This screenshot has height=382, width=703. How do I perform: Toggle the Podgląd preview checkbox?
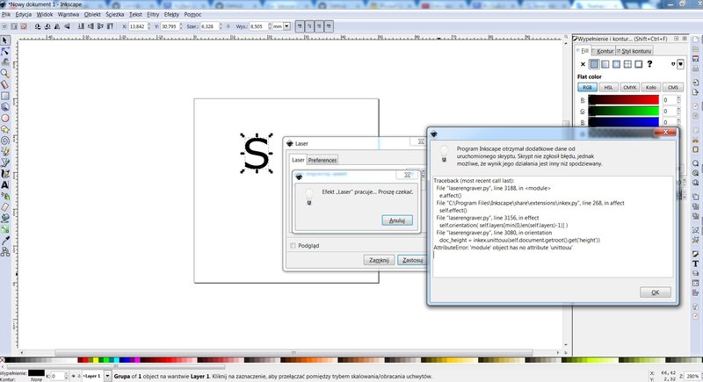(x=294, y=246)
